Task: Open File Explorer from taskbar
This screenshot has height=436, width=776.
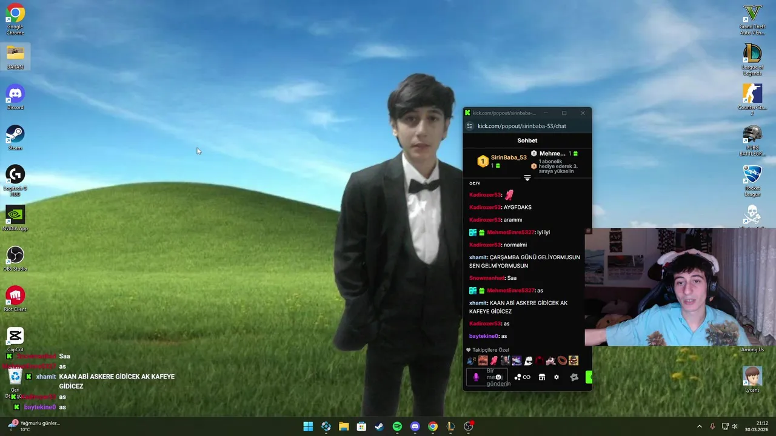Action: pos(344,426)
